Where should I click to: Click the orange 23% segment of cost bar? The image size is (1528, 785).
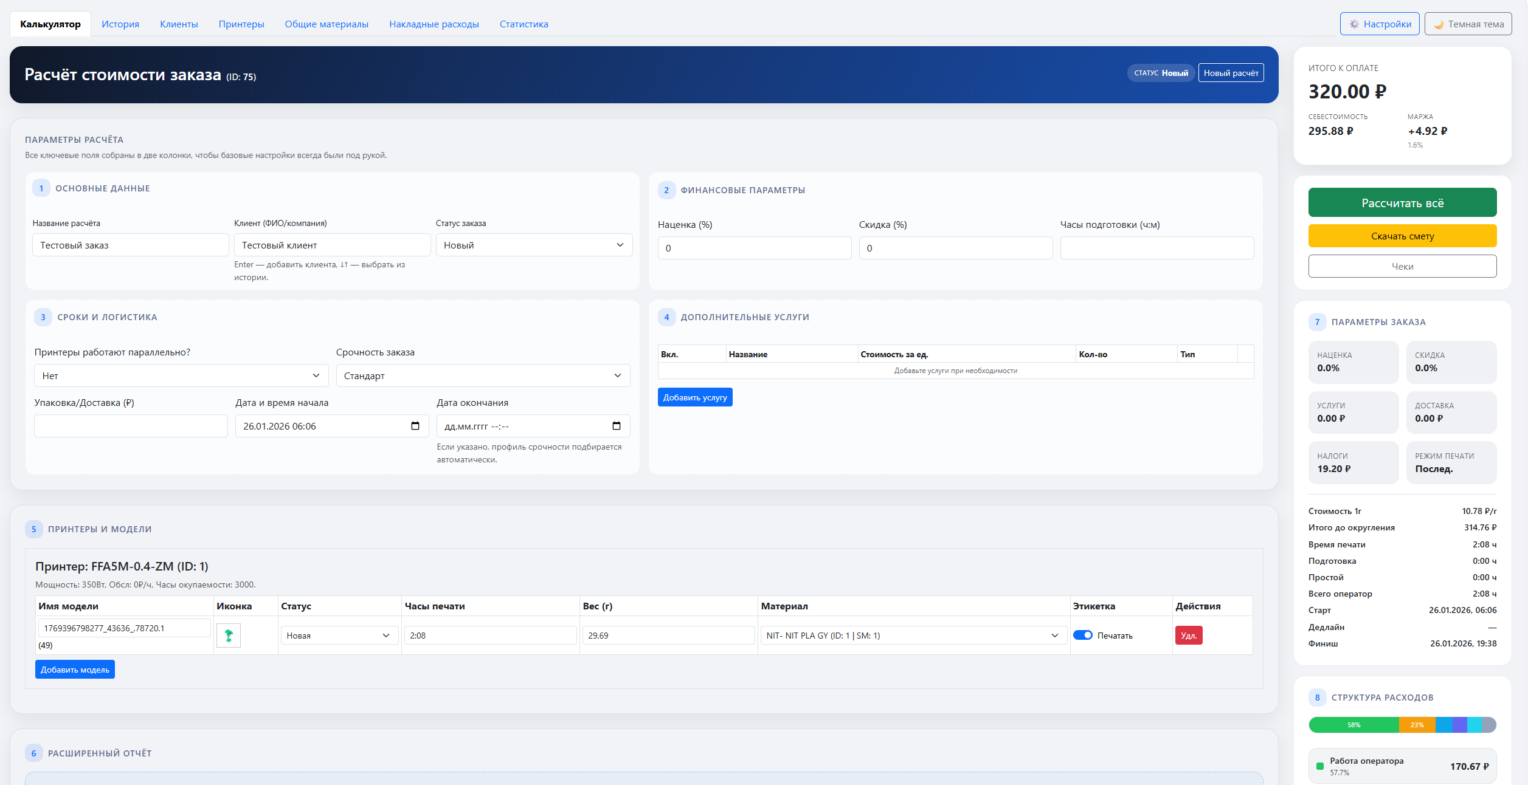[1416, 725]
